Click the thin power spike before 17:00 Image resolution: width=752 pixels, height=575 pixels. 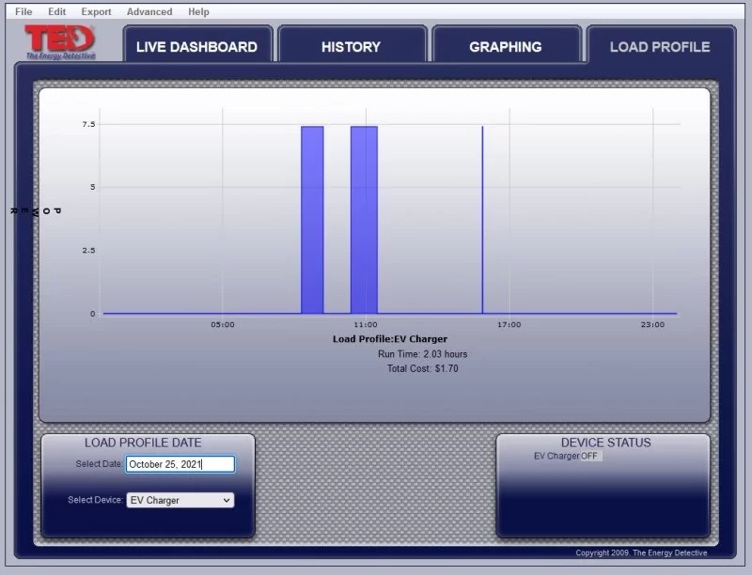(x=482, y=219)
